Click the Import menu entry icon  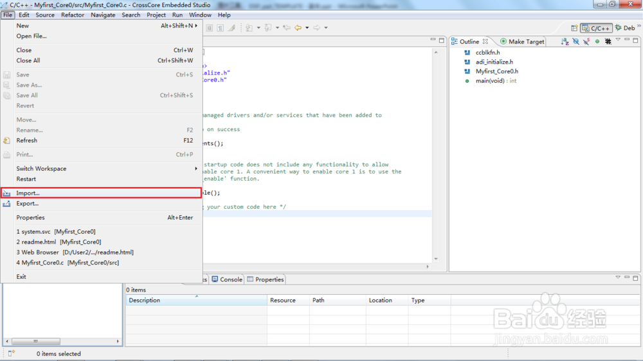coord(6,193)
